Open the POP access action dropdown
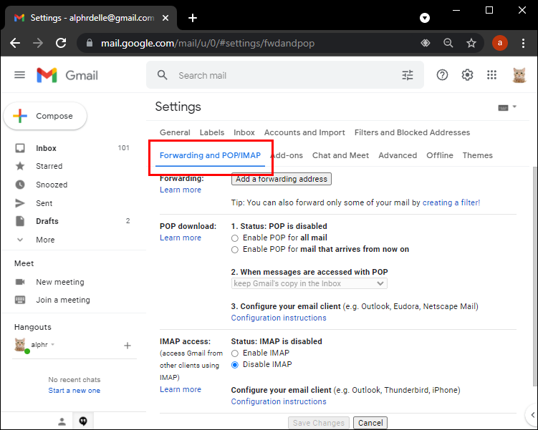538x430 pixels. (309, 283)
